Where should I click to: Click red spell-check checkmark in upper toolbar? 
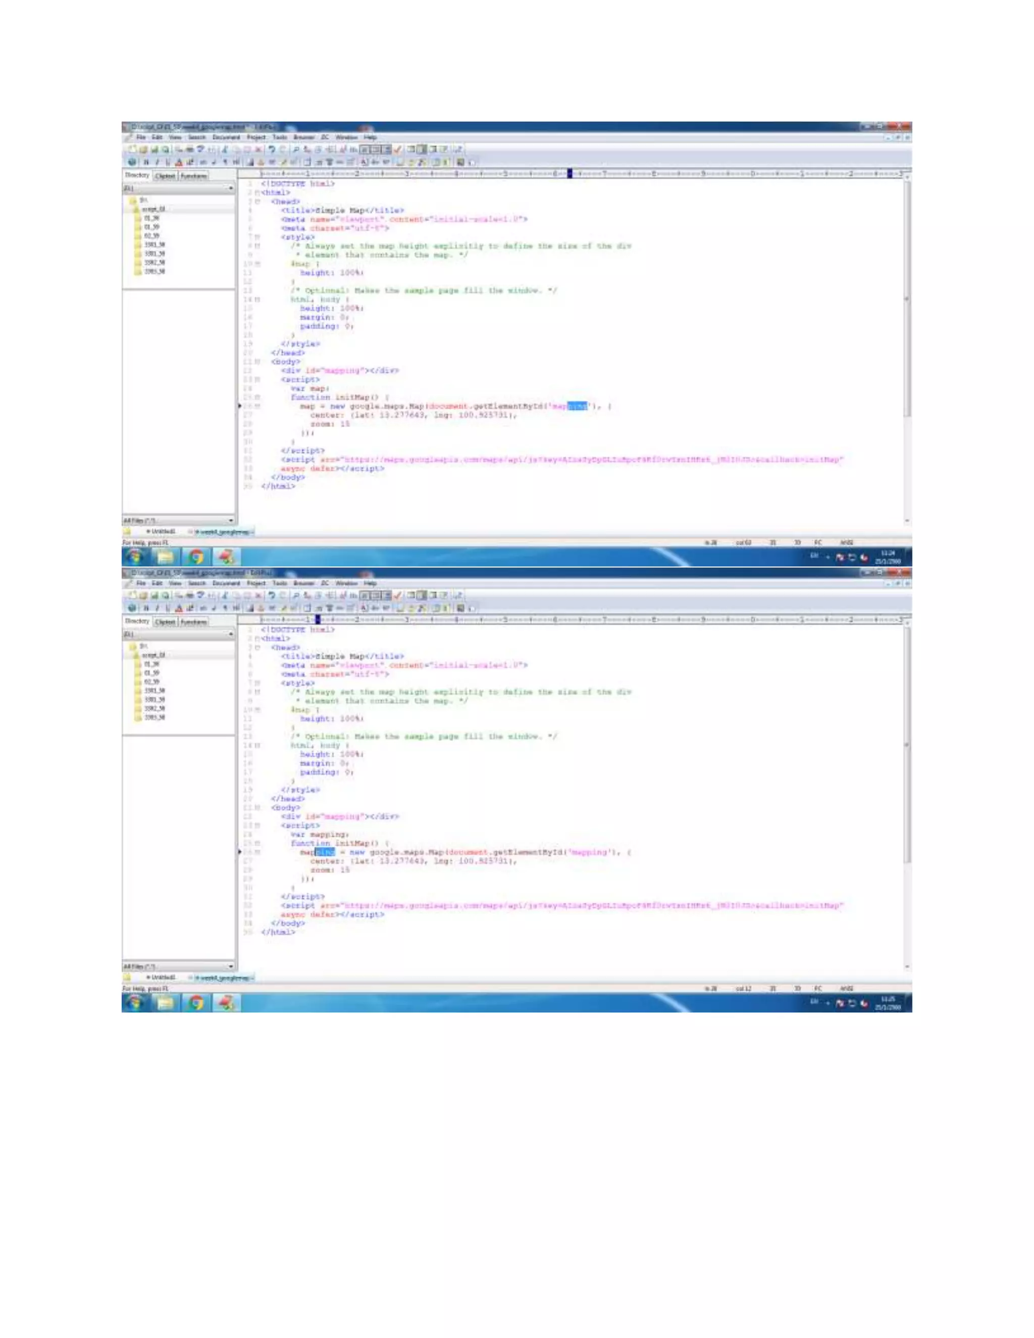[398, 149]
